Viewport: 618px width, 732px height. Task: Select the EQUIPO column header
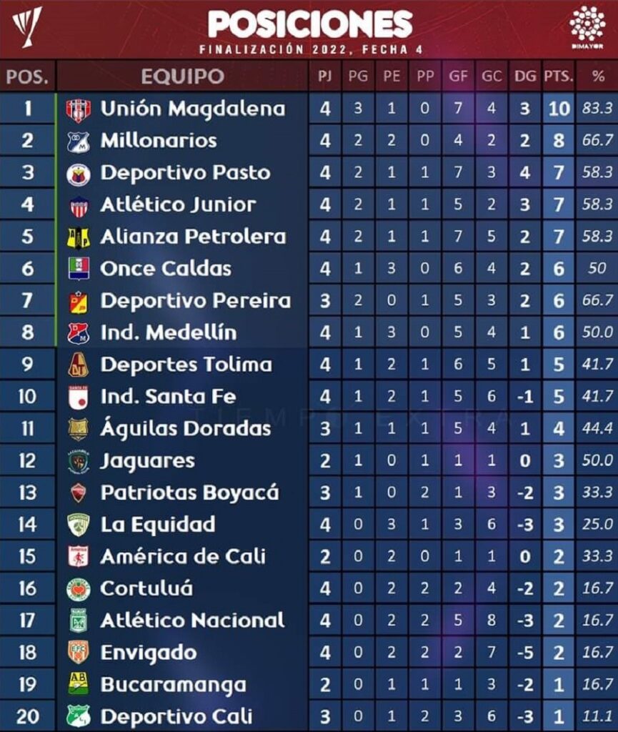[182, 76]
